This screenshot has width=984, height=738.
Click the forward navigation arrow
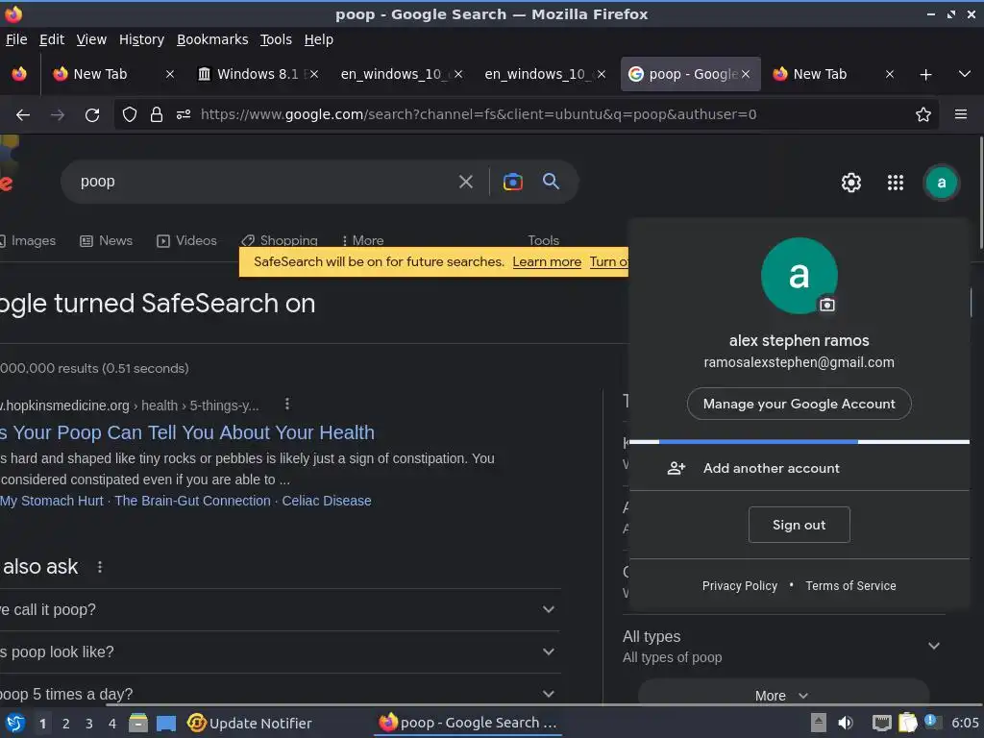pyautogui.click(x=58, y=115)
